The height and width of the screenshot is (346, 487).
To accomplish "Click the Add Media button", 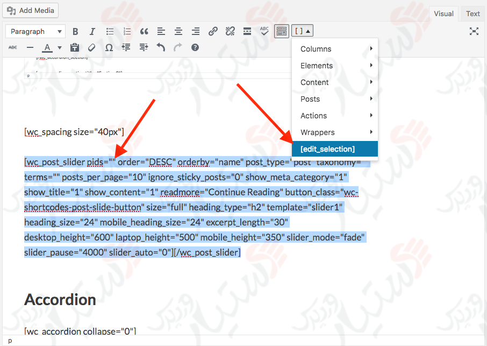I will click(31, 11).
